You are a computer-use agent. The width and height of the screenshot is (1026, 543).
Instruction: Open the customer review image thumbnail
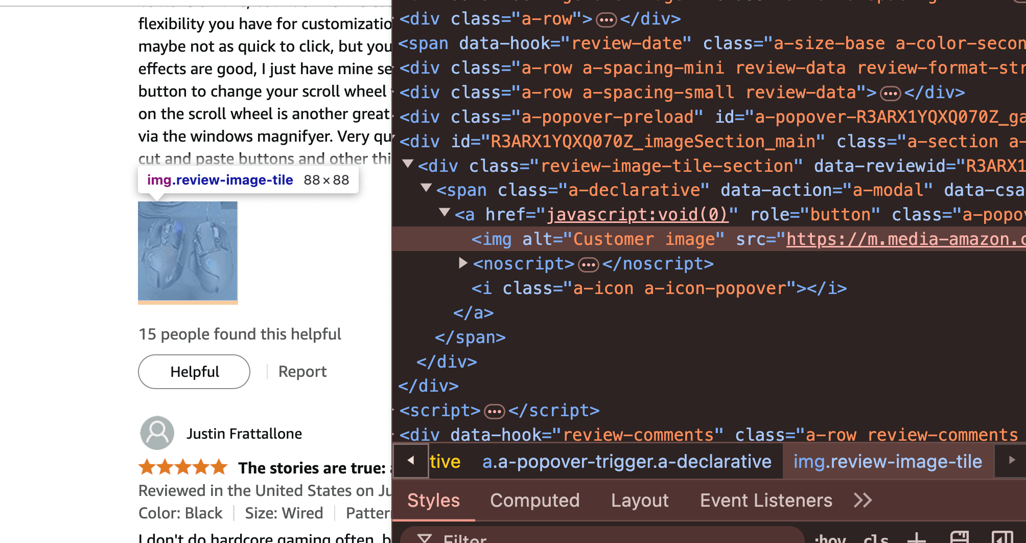pos(188,251)
